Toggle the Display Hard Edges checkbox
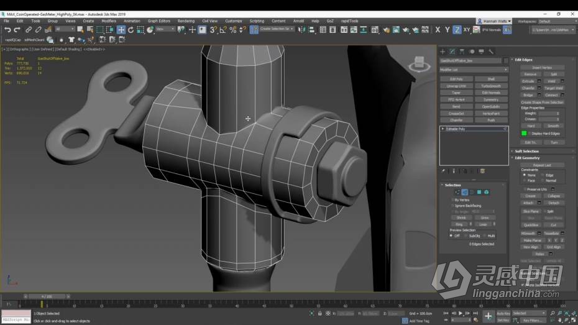578x325 pixels. tap(530, 134)
